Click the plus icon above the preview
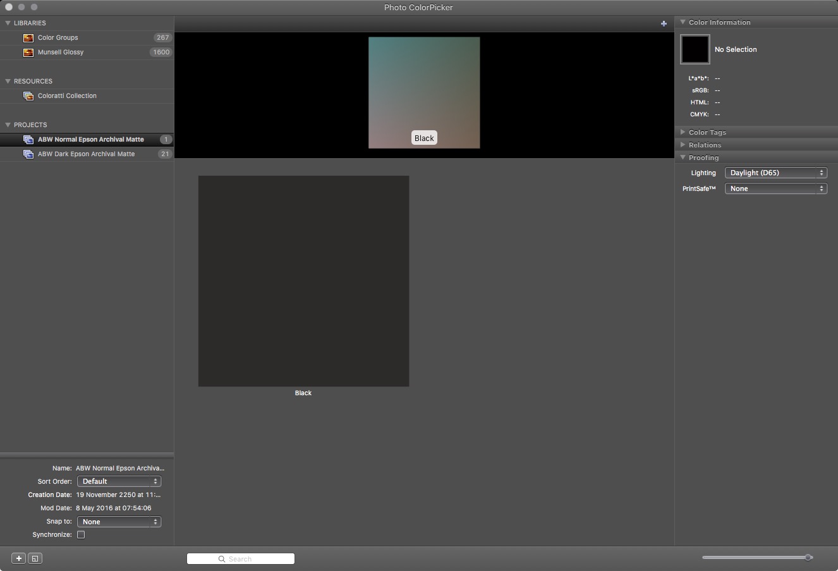The width and height of the screenshot is (838, 571). 664,23
